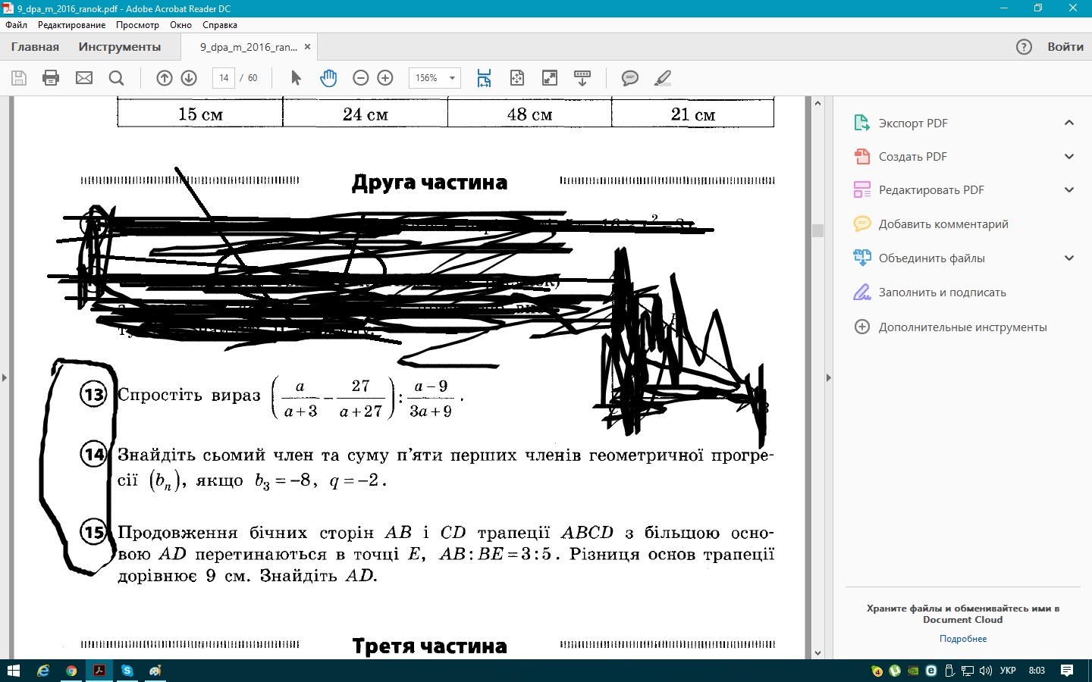
Task: Click the Read mode toolbar icon
Action: 582,78
